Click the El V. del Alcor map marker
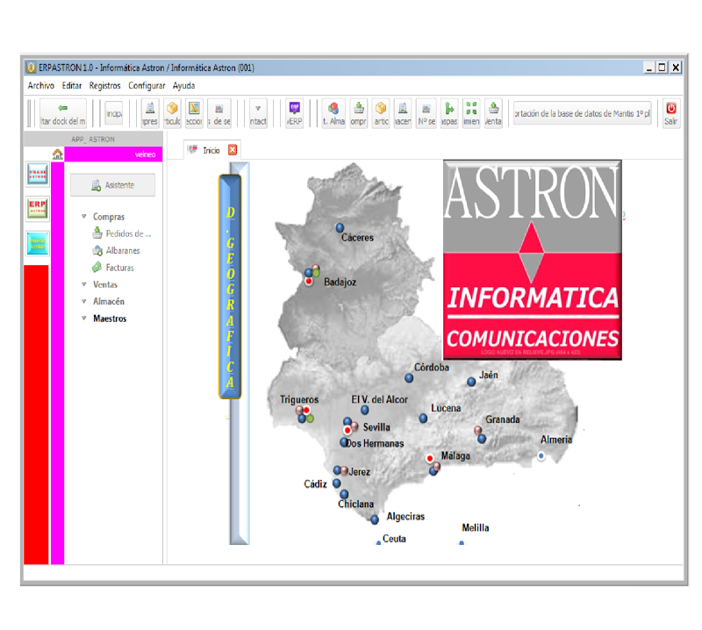The height and width of the screenshot is (630, 702). [365, 410]
